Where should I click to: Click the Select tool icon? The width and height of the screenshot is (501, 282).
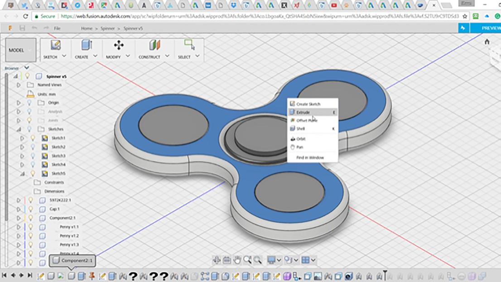click(189, 44)
